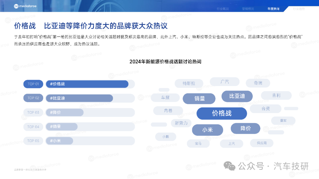
Task: Select the 降价 bubble in the word cloud
Action: click(x=245, y=128)
